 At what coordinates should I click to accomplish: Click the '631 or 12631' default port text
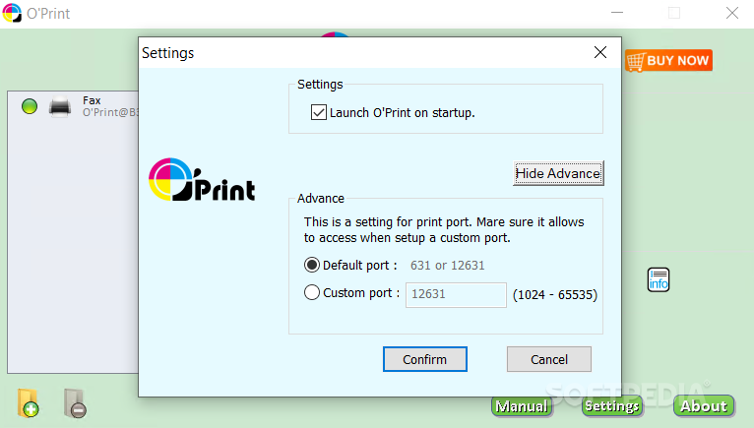click(447, 266)
